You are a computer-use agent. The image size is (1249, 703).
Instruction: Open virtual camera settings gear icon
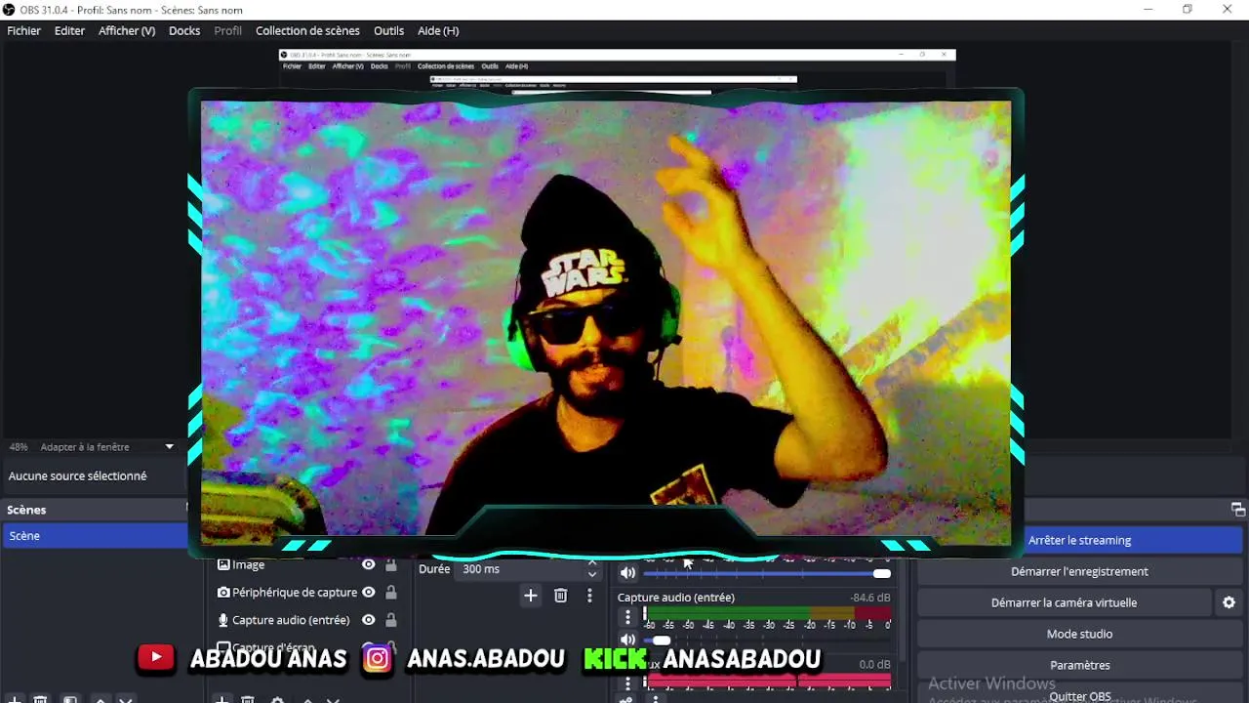tap(1229, 602)
